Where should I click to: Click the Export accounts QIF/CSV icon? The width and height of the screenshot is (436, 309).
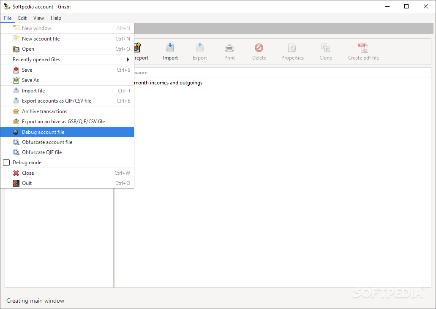(16, 100)
